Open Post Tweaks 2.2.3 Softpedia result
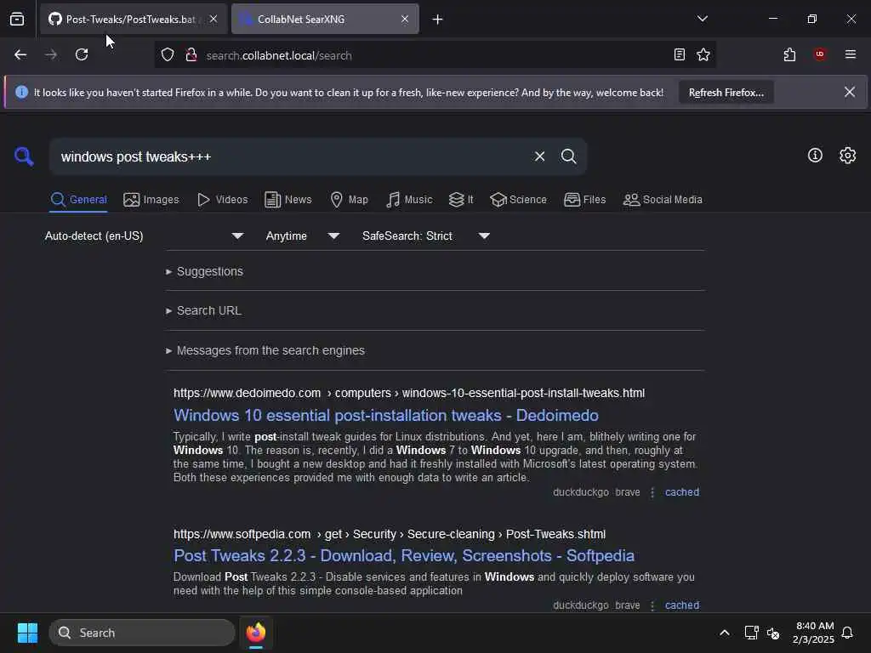Viewport: 871px width, 653px height. coord(404,556)
